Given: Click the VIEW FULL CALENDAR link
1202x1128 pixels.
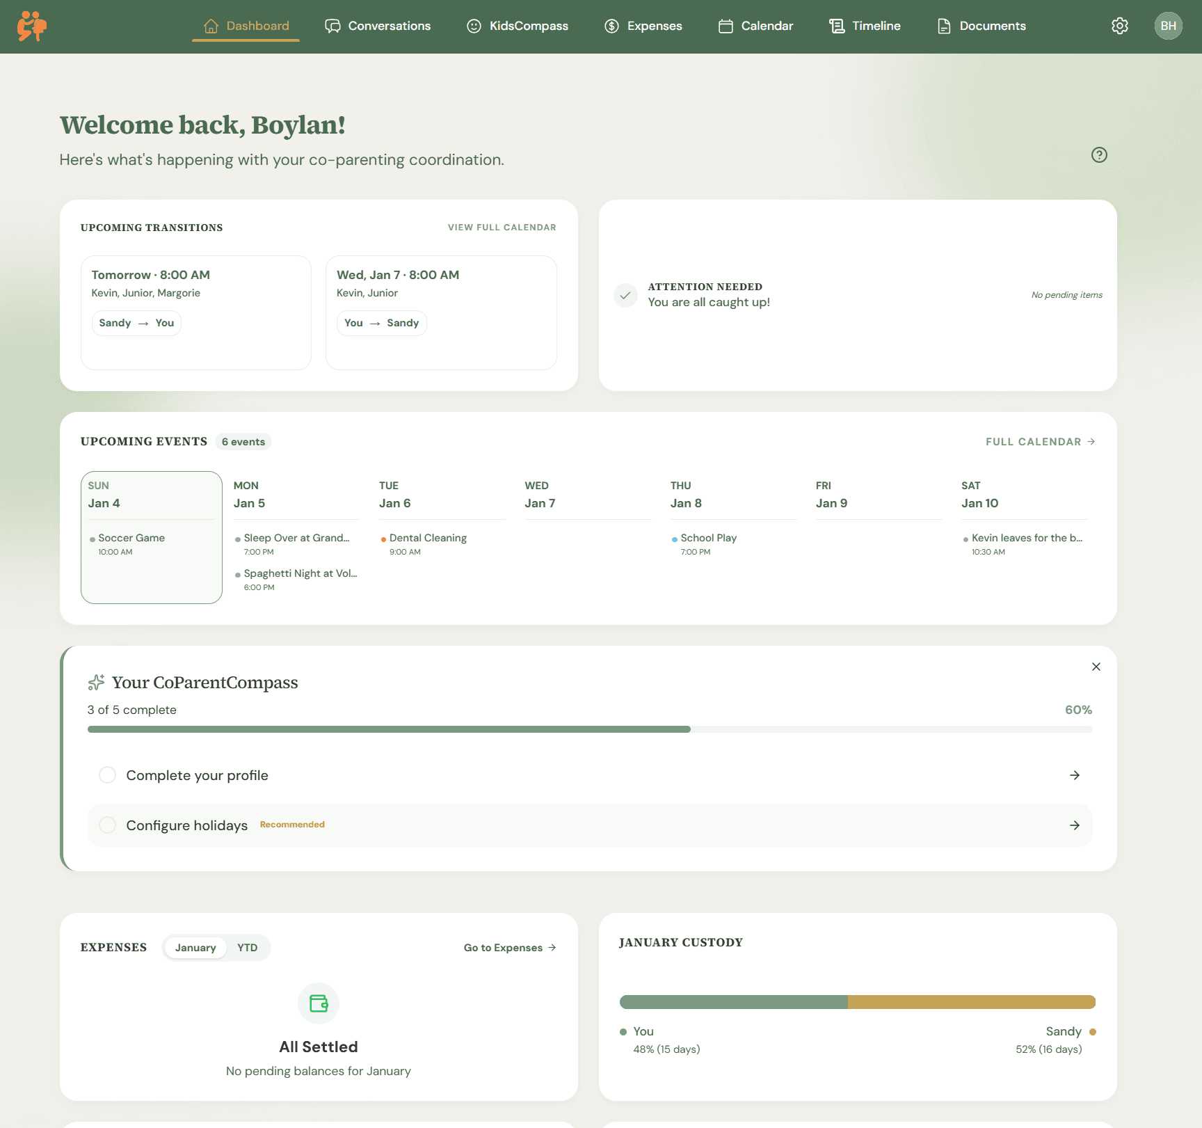Looking at the screenshot, I should [502, 227].
